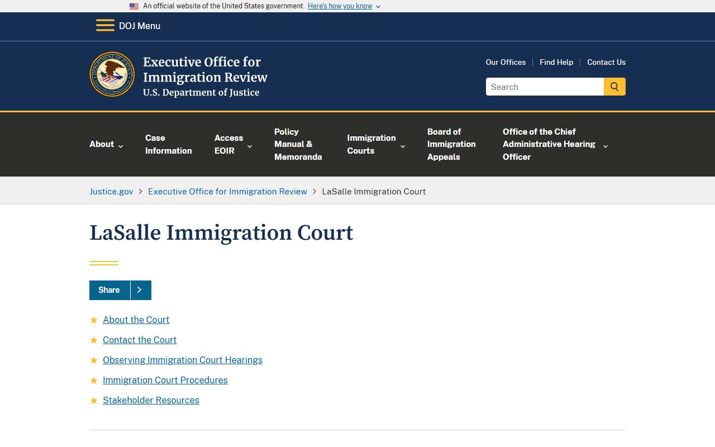Image resolution: width=715 pixels, height=447 pixels.
Task: Open the DOJ Menu hamburger icon
Action: pyautogui.click(x=105, y=26)
